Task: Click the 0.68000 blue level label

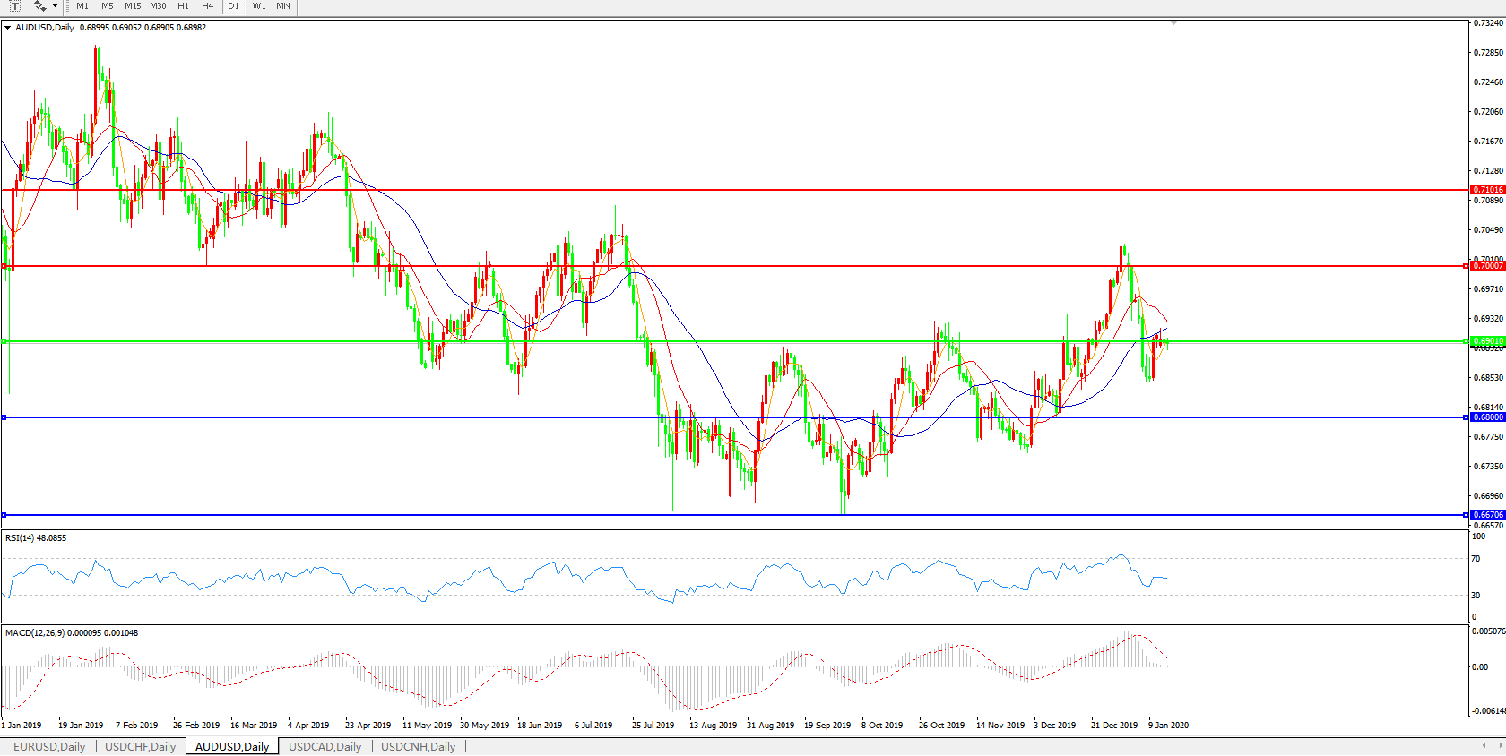Action: pos(1488,417)
